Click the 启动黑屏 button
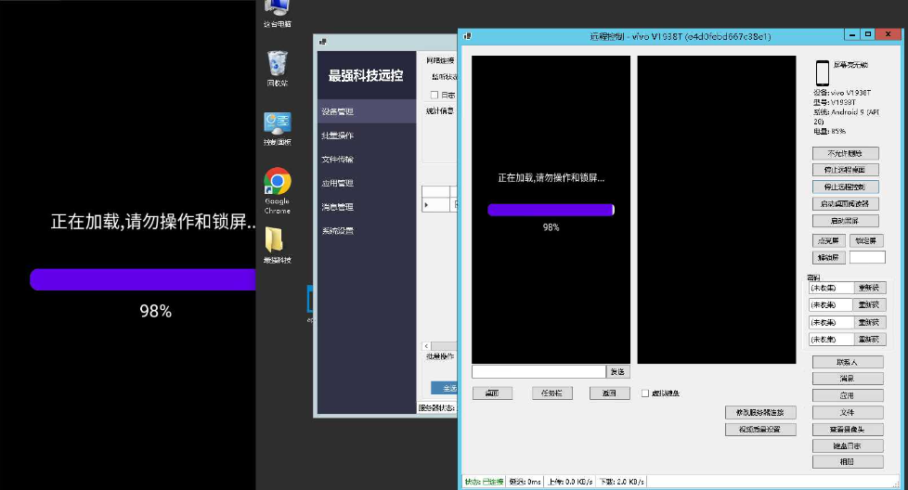 tap(846, 221)
